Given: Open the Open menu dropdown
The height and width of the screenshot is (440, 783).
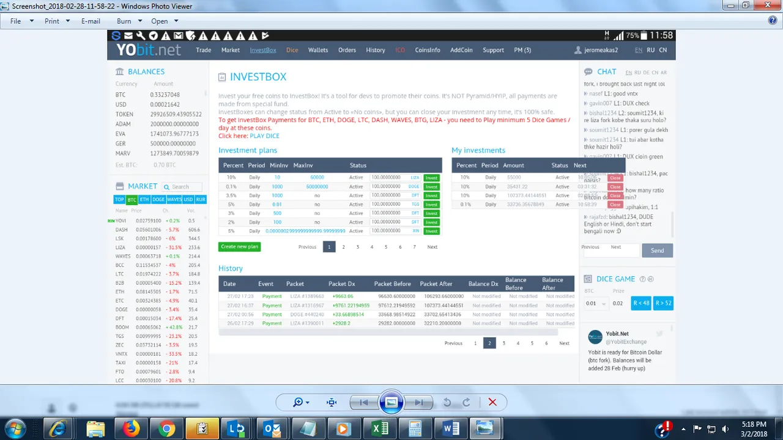Looking at the screenshot, I should click(x=163, y=21).
